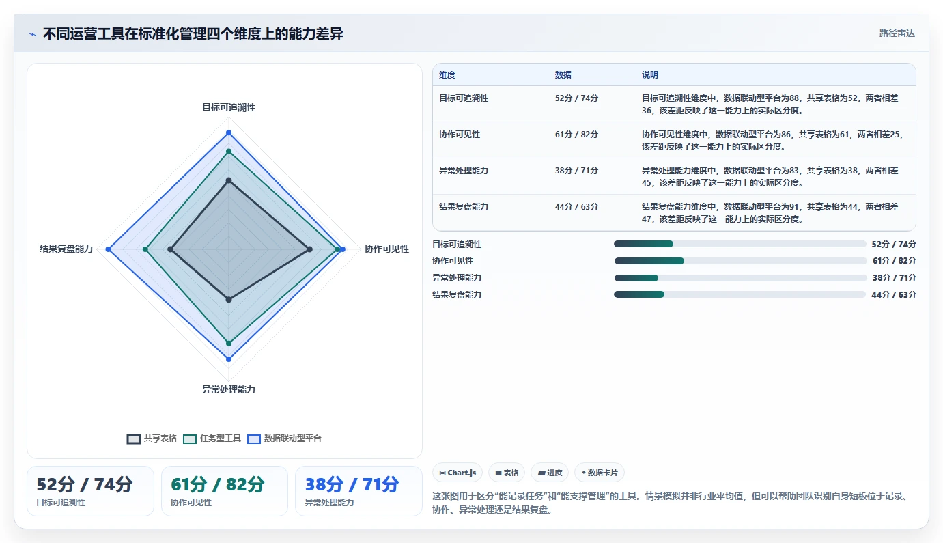This screenshot has height=543, width=943.
Task: Click the 说明 table column header
Action: [x=650, y=75]
